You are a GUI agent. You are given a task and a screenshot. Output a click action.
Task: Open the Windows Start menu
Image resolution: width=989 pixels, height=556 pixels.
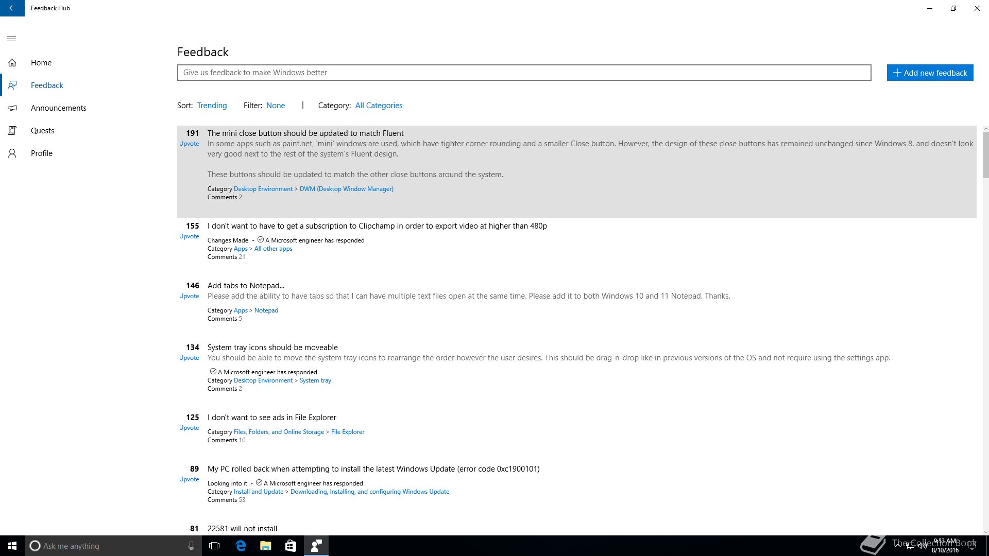click(12, 546)
